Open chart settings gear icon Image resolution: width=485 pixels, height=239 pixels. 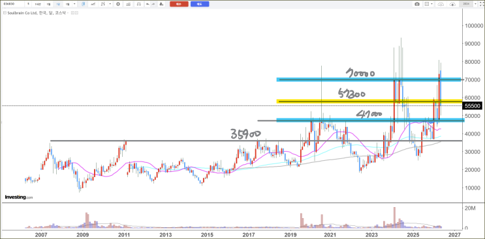tap(118, 4)
